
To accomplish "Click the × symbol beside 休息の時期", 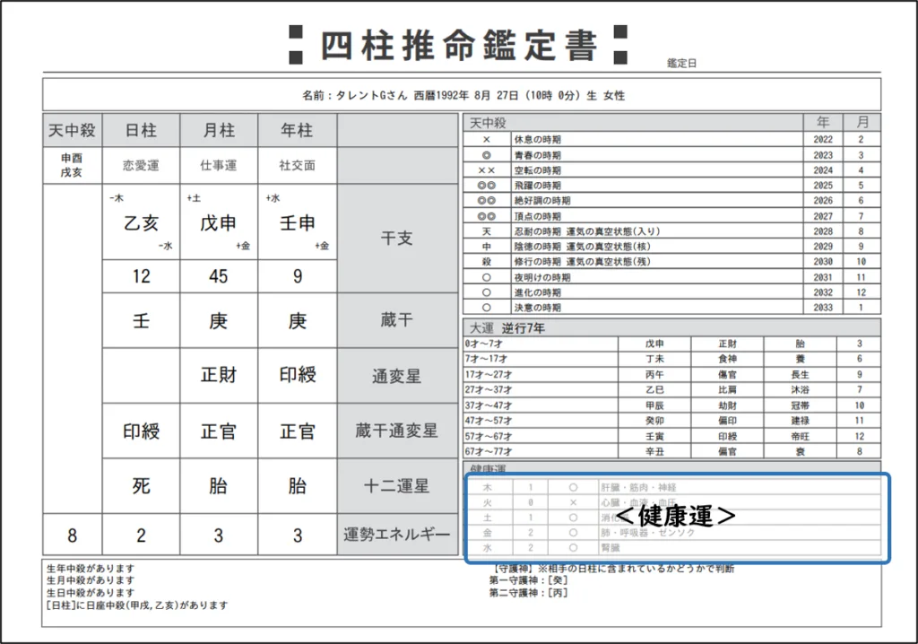I will pyautogui.click(x=486, y=140).
